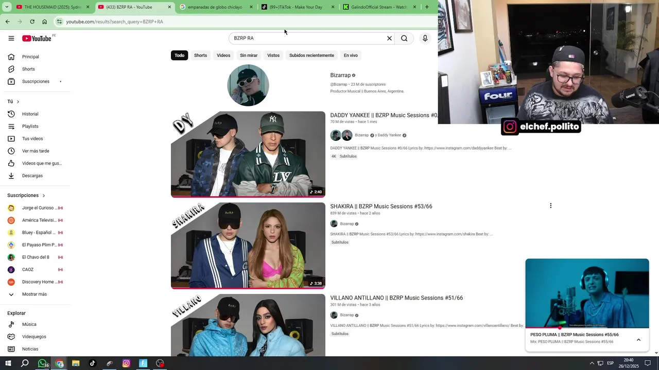
Task: Select the Sin mirar filter chip
Action: point(249,55)
